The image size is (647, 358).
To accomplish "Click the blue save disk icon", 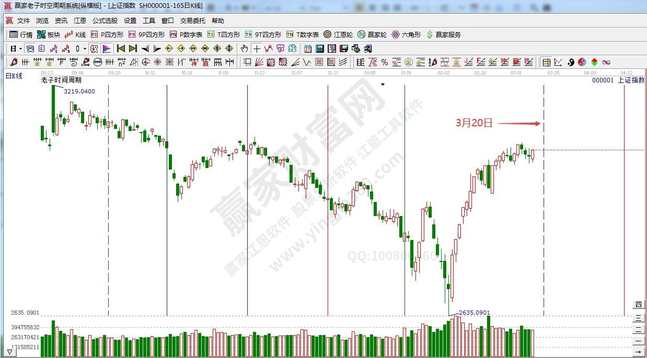I will [x=344, y=49].
